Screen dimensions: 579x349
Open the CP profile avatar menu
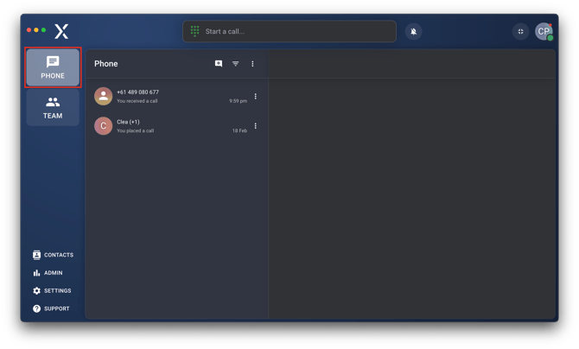click(544, 31)
